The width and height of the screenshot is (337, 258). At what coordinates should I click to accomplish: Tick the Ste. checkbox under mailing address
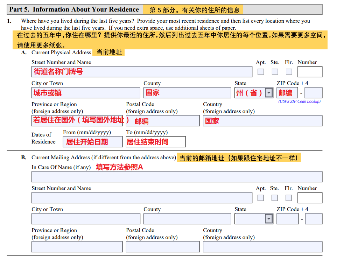[275, 198]
